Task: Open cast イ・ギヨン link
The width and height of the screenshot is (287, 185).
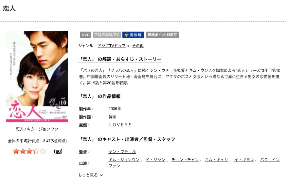Action: click(x=244, y=160)
